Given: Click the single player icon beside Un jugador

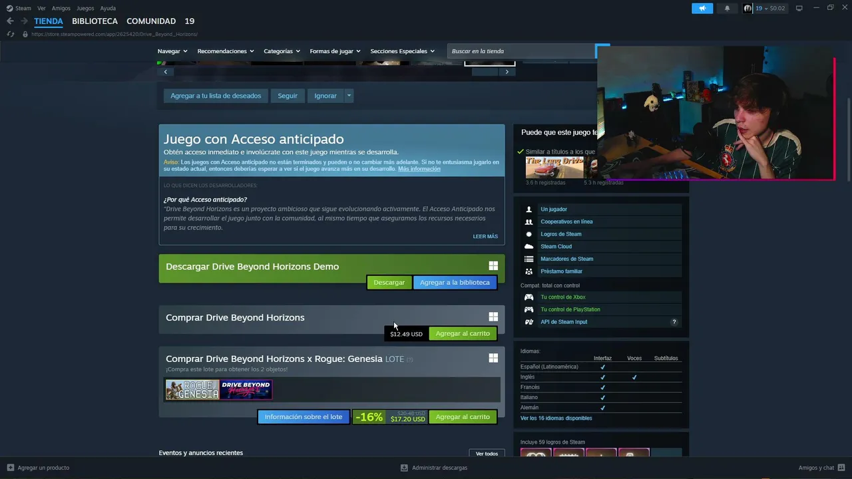Looking at the screenshot, I should (529, 210).
